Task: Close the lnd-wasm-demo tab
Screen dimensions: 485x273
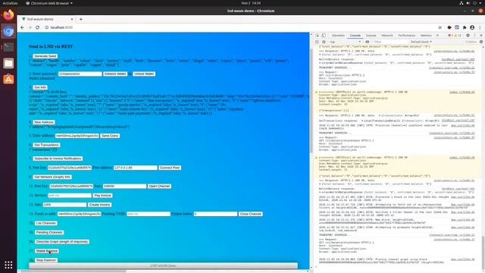Action: pyautogui.click(x=72, y=19)
